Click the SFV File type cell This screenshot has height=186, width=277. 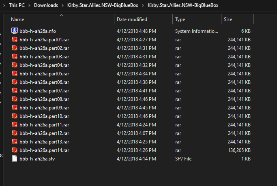coord(183,159)
